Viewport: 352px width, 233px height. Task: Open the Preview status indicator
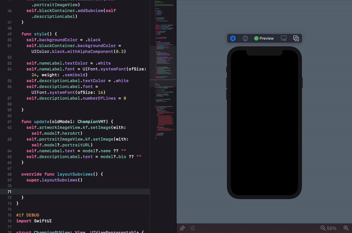click(264, 39)
